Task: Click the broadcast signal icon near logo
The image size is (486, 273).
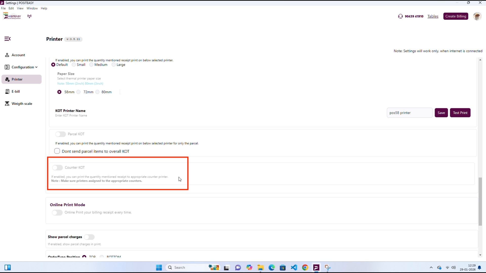Action: [29, 16]
